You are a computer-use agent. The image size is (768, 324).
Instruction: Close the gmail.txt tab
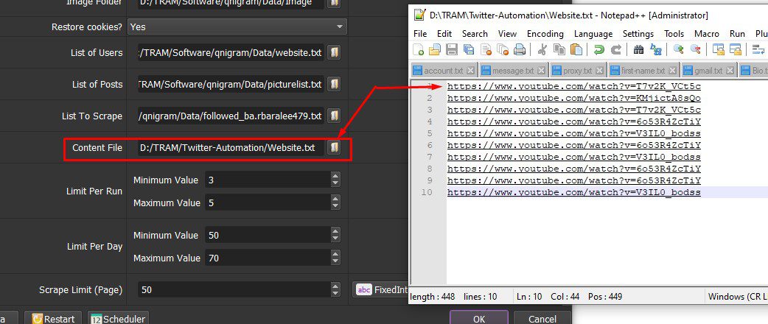click(x=730, y=71)
